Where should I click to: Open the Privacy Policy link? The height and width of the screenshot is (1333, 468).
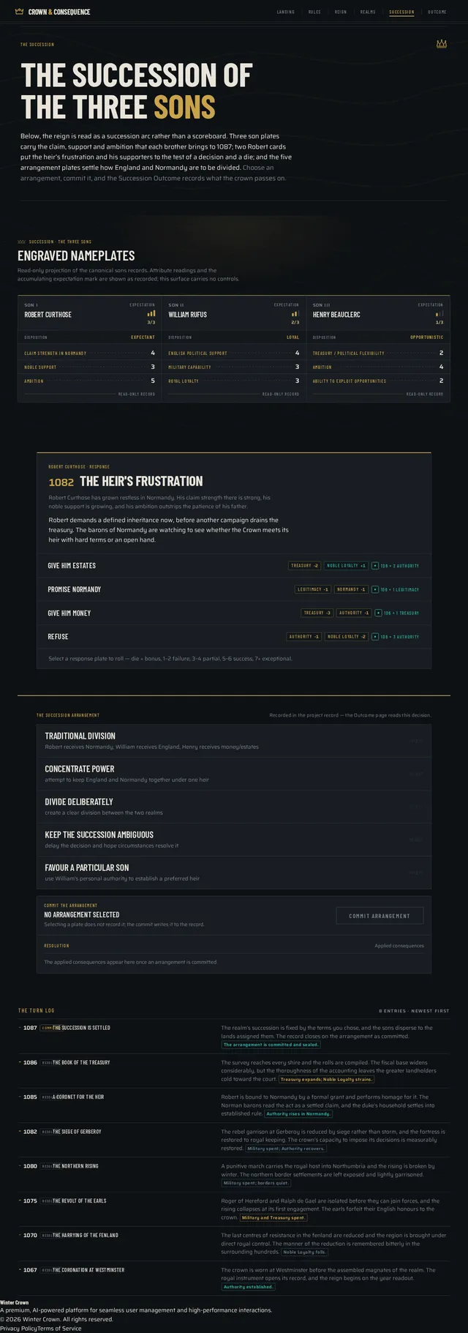pyautogui.click(x=18, y=1328)
